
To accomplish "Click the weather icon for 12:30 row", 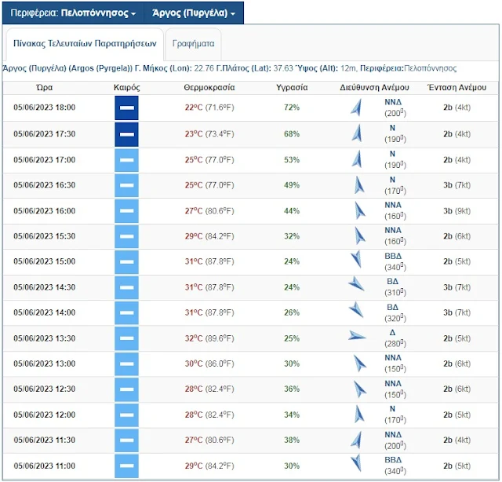I will point(127,389).
